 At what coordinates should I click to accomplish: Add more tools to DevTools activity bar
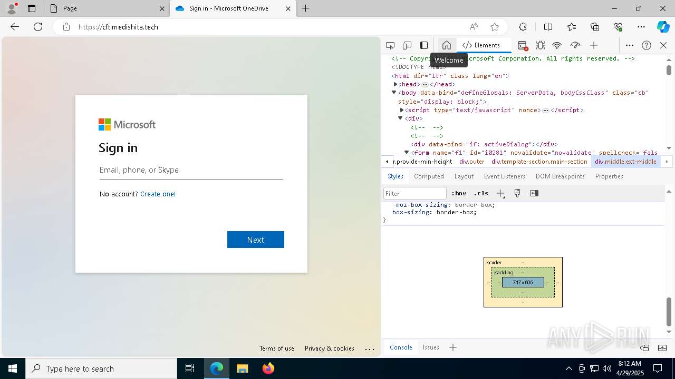click(x=594, y=45)
